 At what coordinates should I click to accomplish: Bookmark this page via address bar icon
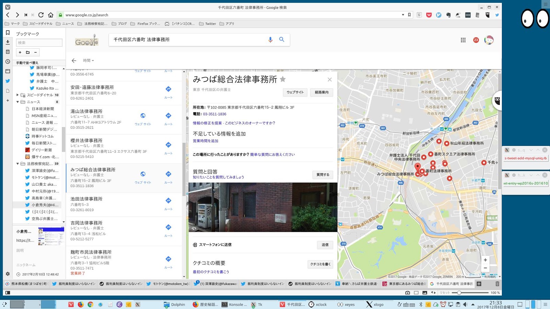click(409, 15)
